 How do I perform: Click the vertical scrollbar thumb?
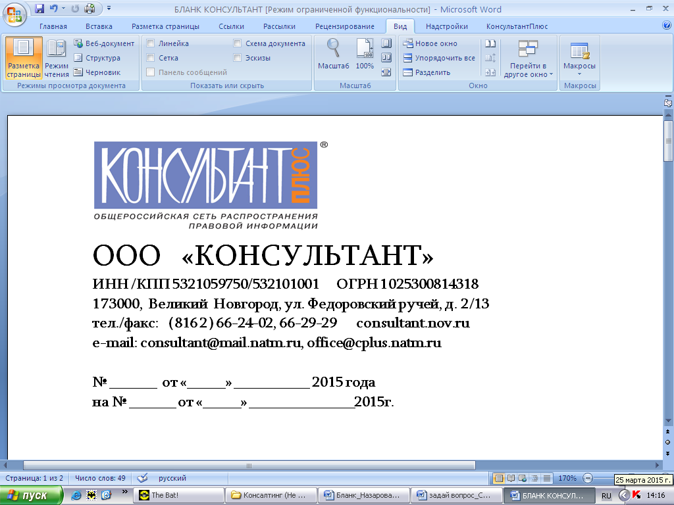(x=668, y=141)
